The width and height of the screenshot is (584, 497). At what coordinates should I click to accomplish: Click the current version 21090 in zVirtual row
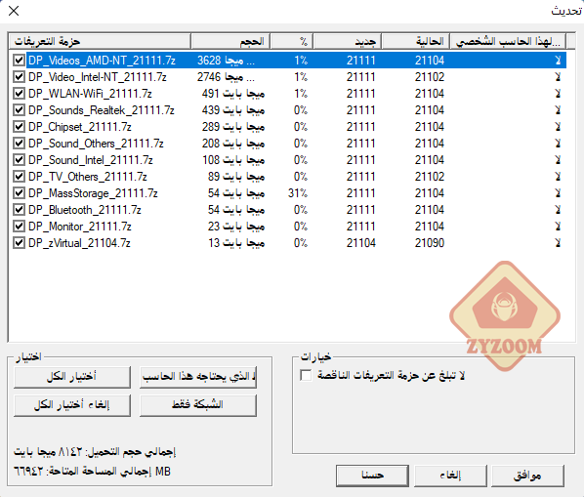point(430,243)
